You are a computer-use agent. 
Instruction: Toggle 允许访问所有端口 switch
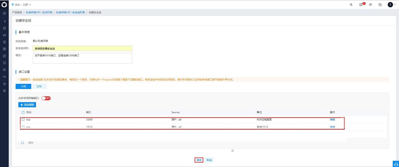point(46,98)
